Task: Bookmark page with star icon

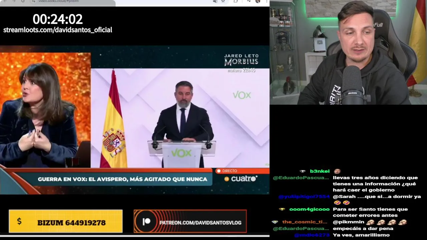Action: pos(223,1)
